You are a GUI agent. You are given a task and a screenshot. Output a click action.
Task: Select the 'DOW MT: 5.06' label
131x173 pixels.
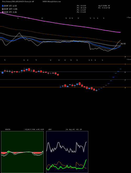click(10, 9)
